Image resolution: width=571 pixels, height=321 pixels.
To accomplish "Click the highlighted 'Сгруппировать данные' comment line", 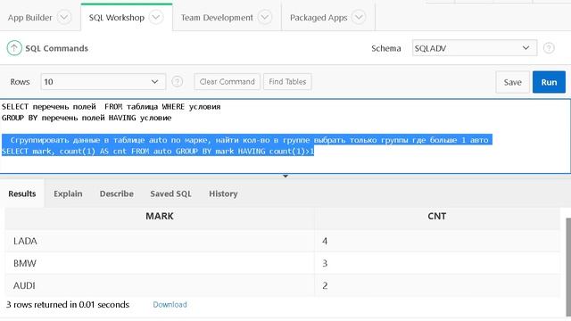I will 247,140.
